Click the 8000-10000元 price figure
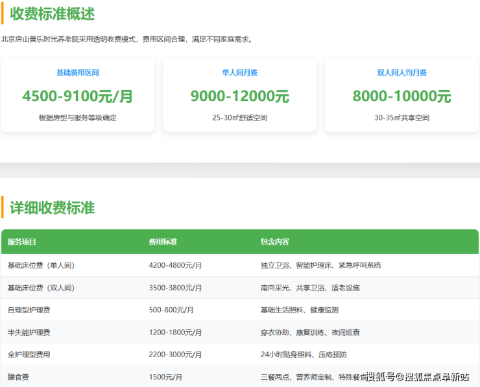Image resolution: width=480 pixels, height=387 pixels. [402, 97]
